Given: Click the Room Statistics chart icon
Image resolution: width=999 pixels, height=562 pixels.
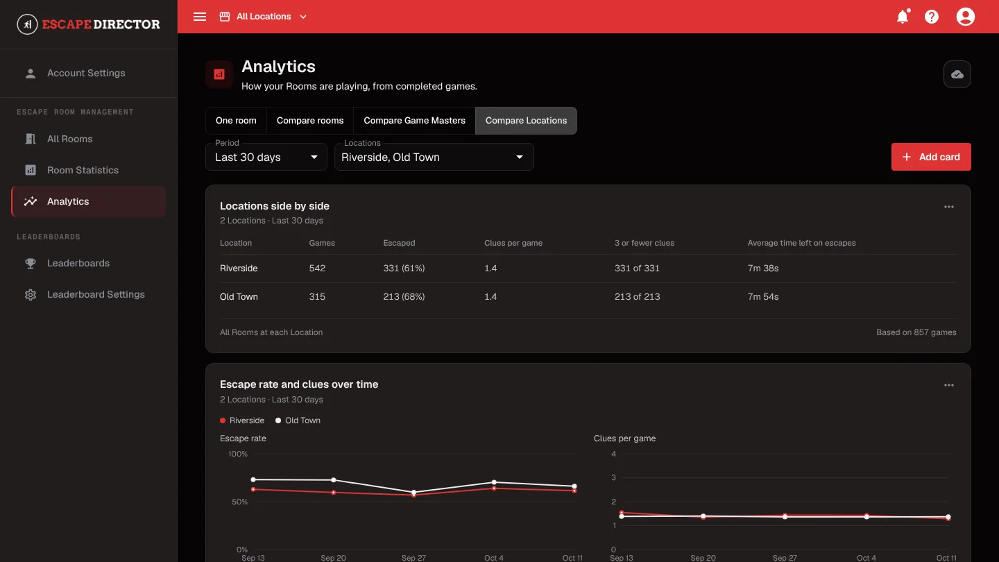Looking at the screenshot, I should pyautogui.click(x=31, y=170).
